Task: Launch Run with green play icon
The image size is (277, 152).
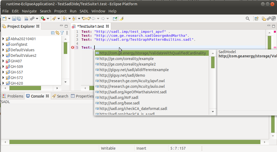Action: point(43,19)
